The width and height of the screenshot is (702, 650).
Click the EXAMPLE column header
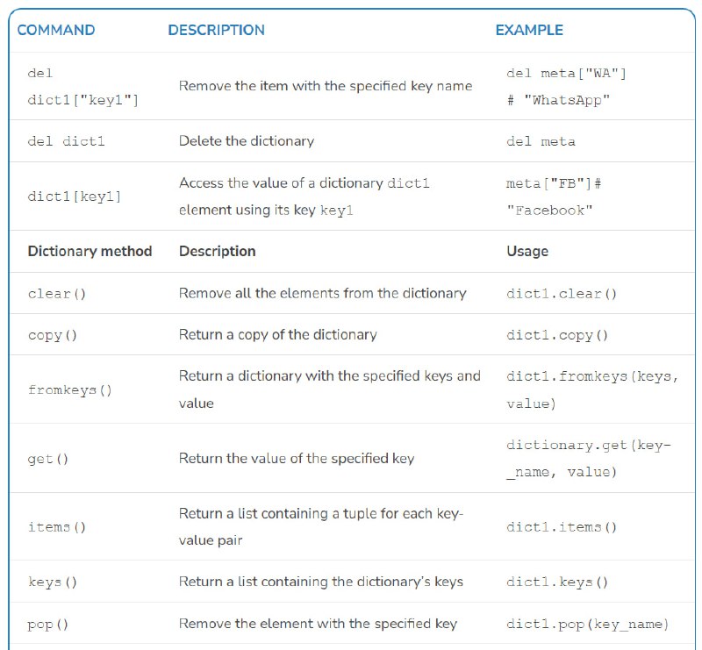529,30
